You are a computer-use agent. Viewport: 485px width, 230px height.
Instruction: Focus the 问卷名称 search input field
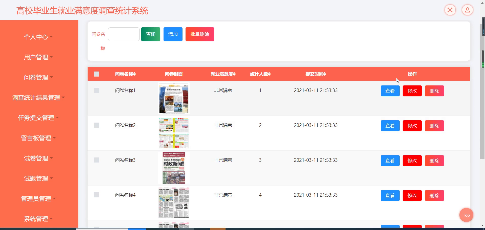pos(124,34)
